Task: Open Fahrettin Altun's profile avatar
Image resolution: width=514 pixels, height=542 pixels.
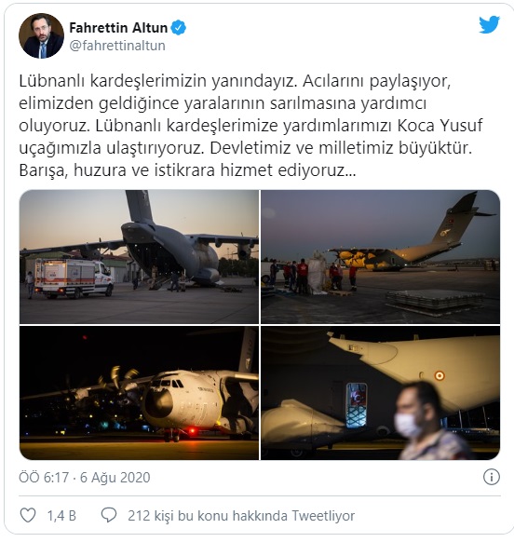Action: click(x=41, y=36)
